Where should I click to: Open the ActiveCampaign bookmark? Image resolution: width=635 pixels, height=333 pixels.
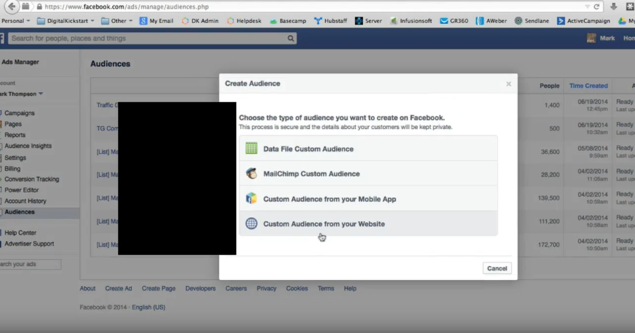point(583,21)
